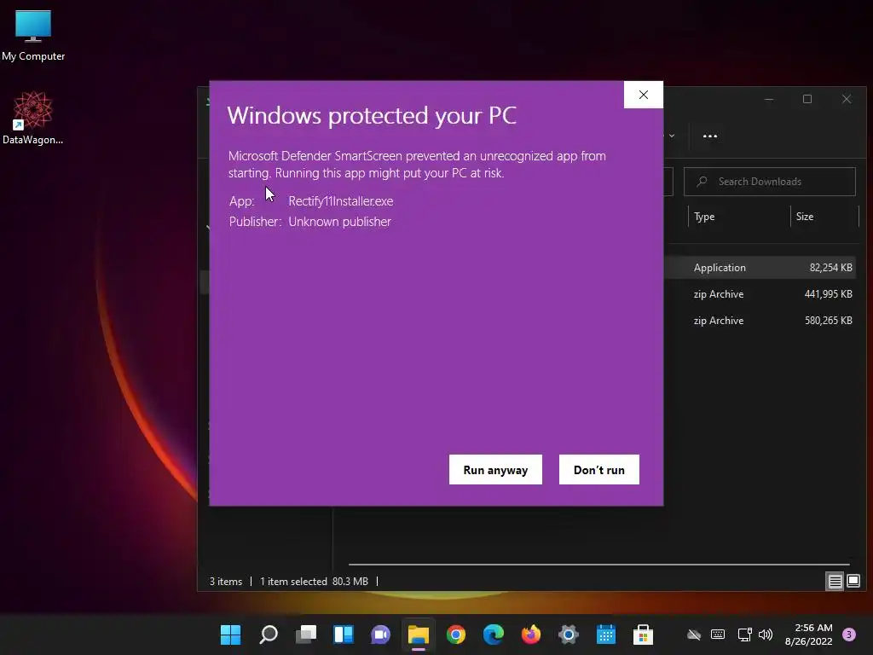Click the cloud sync tray icon

point(694,635)
